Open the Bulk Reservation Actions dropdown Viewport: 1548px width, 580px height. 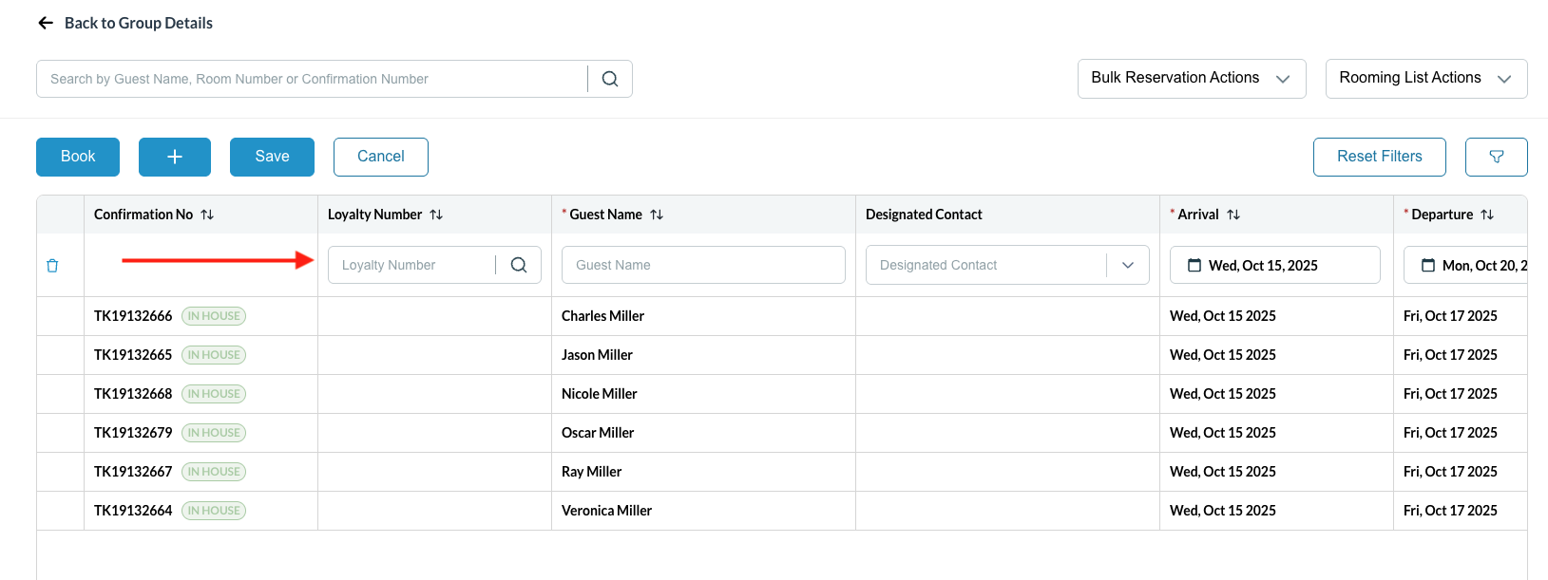click(1191, 78)
